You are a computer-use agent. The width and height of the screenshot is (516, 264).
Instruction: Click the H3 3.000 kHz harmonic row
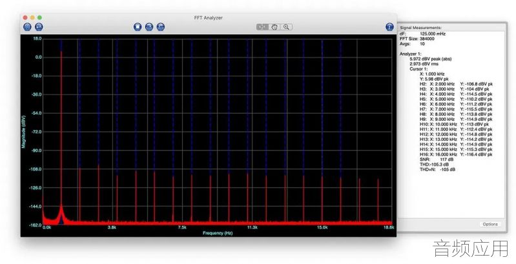coord(455,89)
